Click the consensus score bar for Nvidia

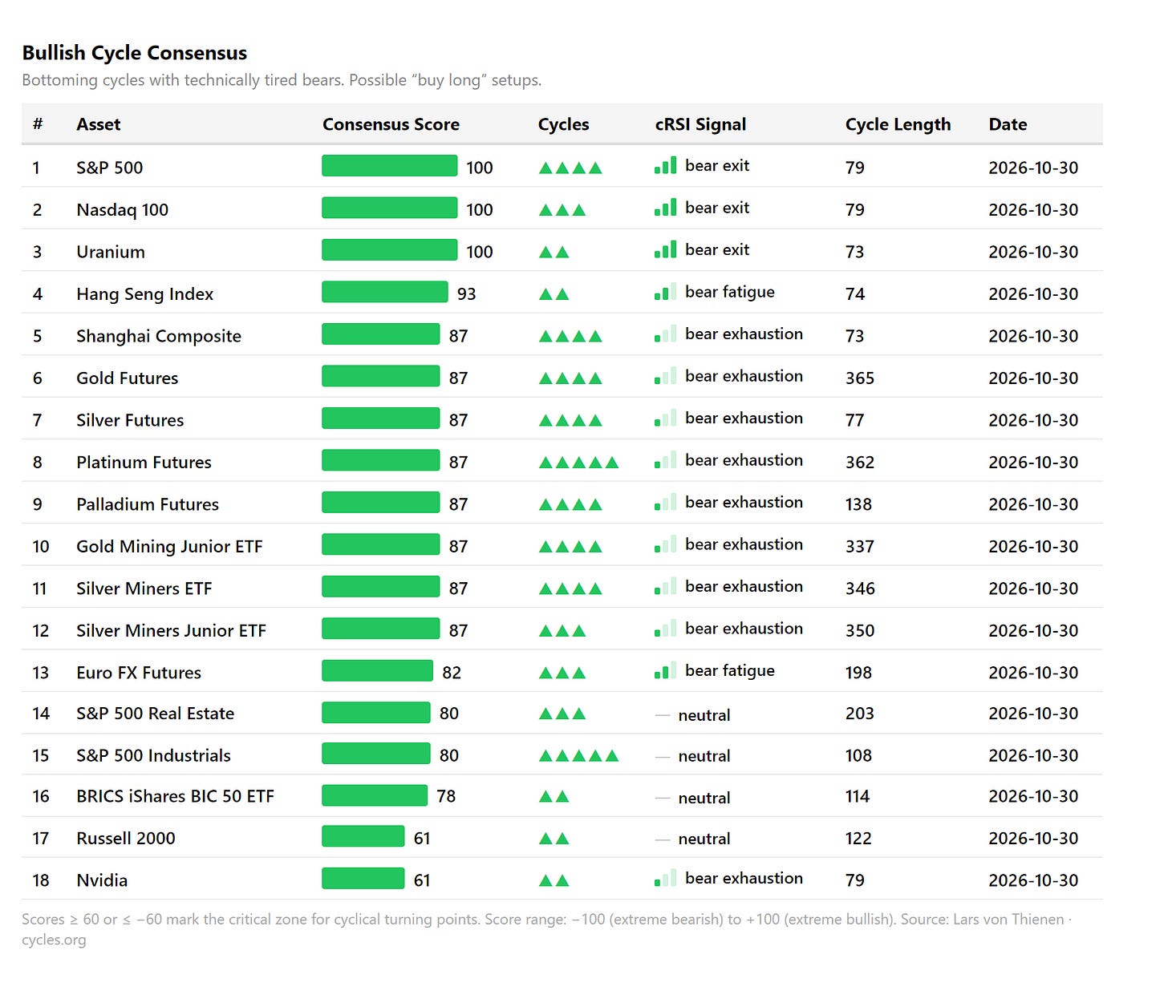click(363, 879)
